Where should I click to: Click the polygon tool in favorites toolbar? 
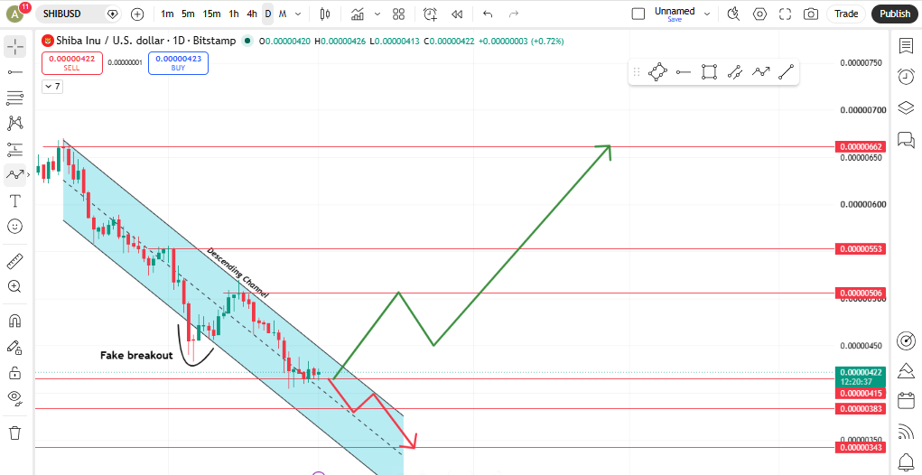(x=657, y=72)
